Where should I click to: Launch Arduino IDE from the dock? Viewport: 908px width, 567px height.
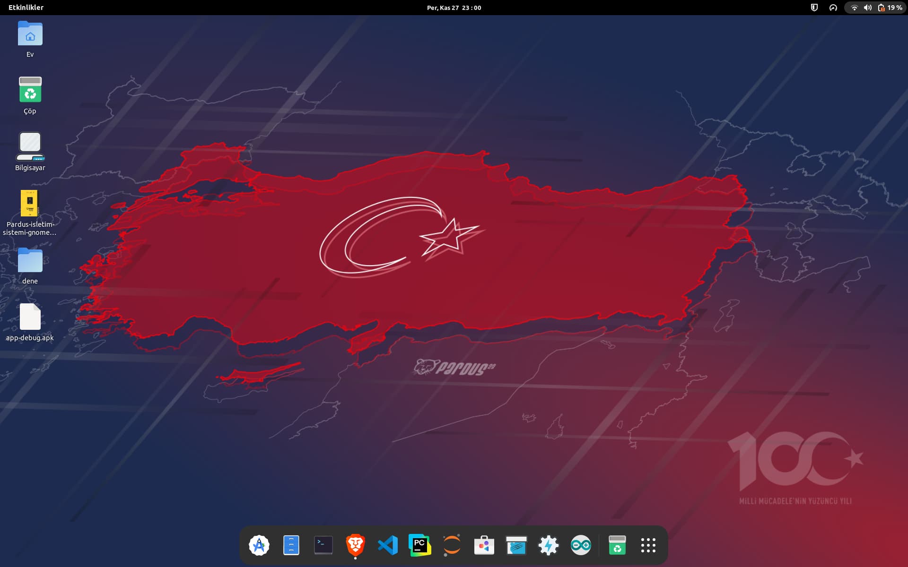coord(581,545)
